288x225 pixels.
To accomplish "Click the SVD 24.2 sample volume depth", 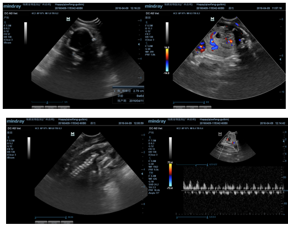I will 154,185.
